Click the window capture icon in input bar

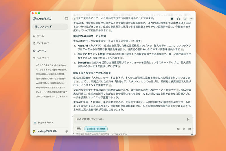tap(190, 129)
